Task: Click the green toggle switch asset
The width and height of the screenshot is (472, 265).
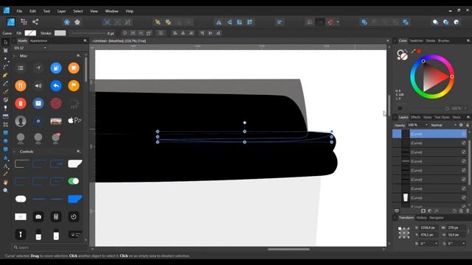Action: [74, 181]
